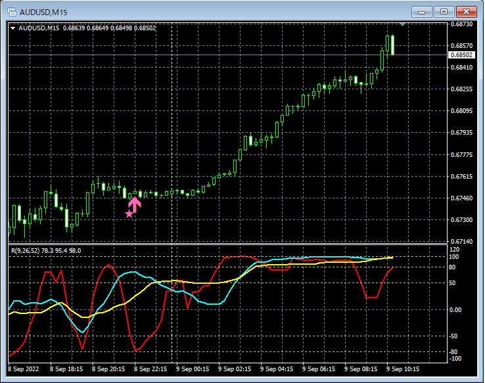Minimize the AUDUSD,M15 chart window
485x383 pixels.
pos(421,12)
